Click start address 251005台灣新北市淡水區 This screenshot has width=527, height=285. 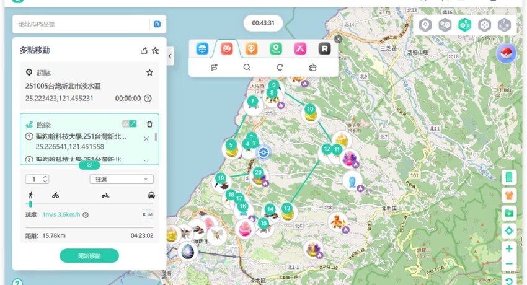(x=63, y=86)
